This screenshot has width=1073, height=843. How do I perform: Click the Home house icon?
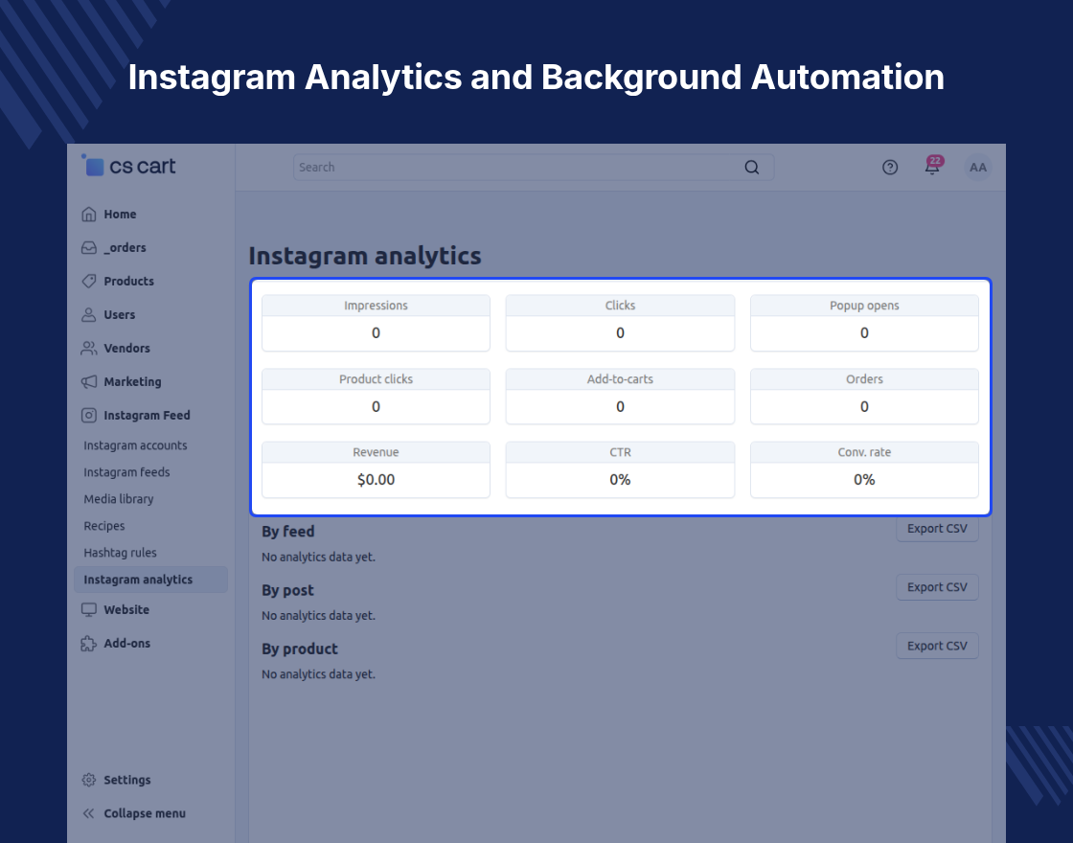coord(89,215)
